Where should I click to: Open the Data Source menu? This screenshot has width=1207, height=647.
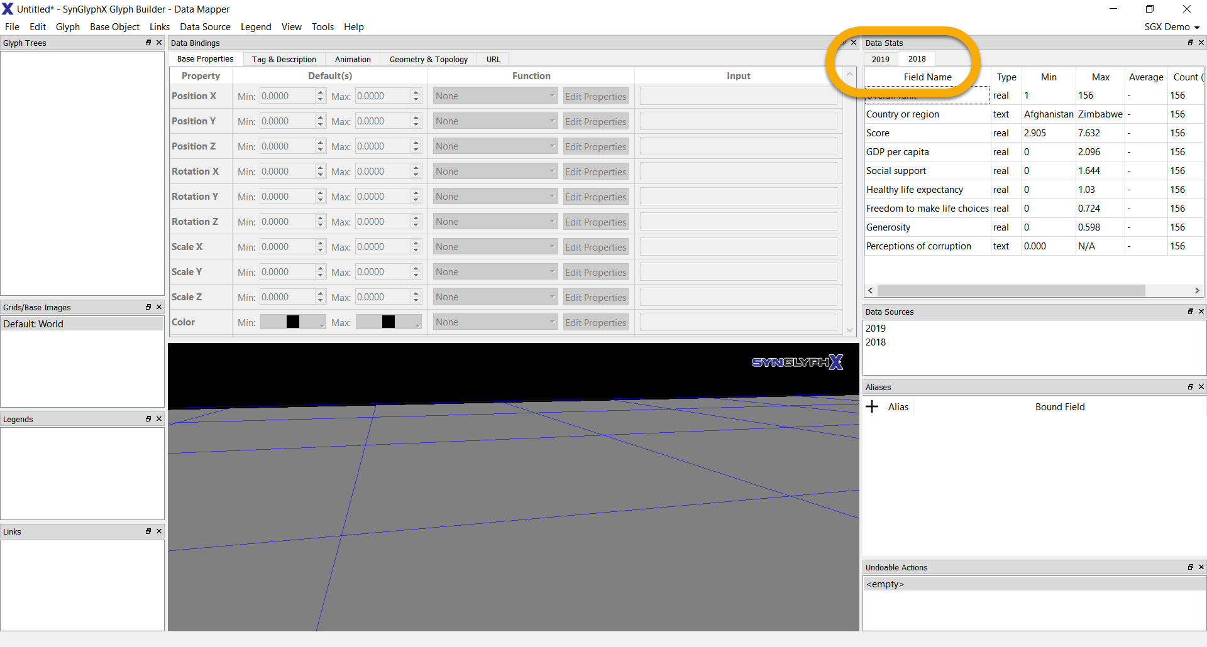[205, 27]
